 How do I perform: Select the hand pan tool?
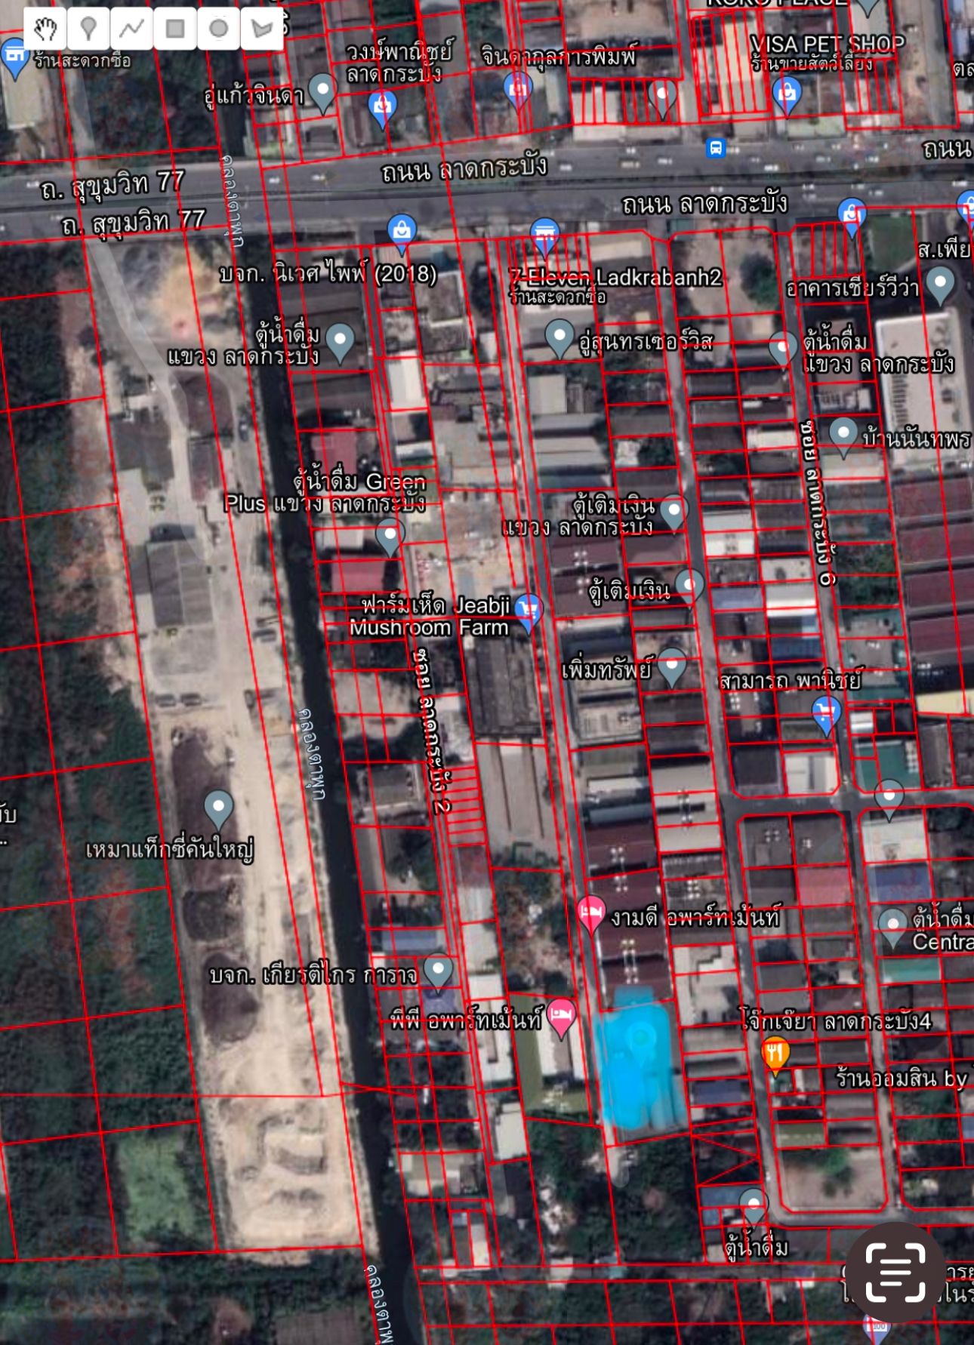coord(45,29)
